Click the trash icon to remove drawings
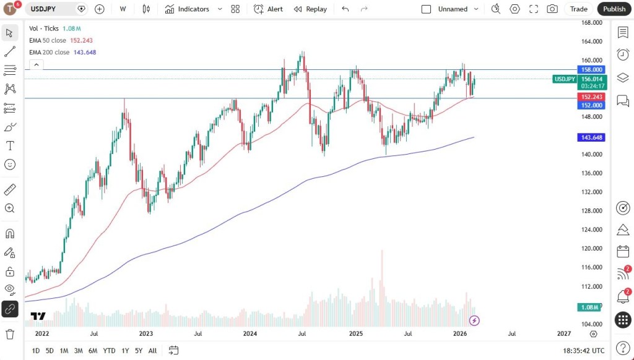This screenshot has width=634, height=360. tap(10, 334)
